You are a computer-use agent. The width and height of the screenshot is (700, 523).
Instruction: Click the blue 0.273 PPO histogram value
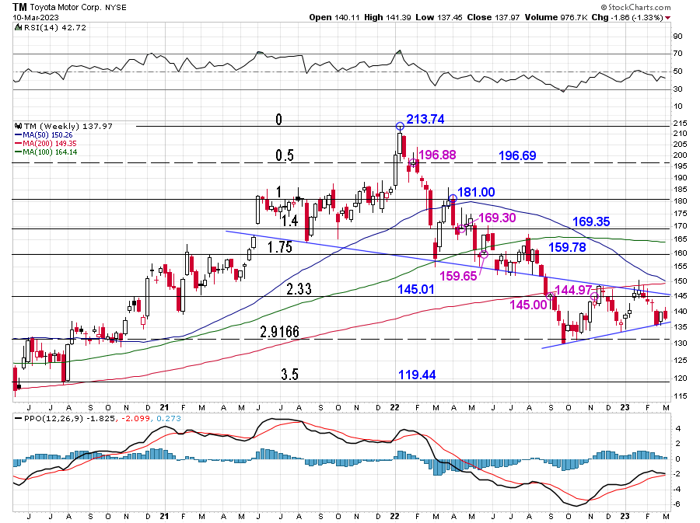pyautogui.click(x=168, y=418)
